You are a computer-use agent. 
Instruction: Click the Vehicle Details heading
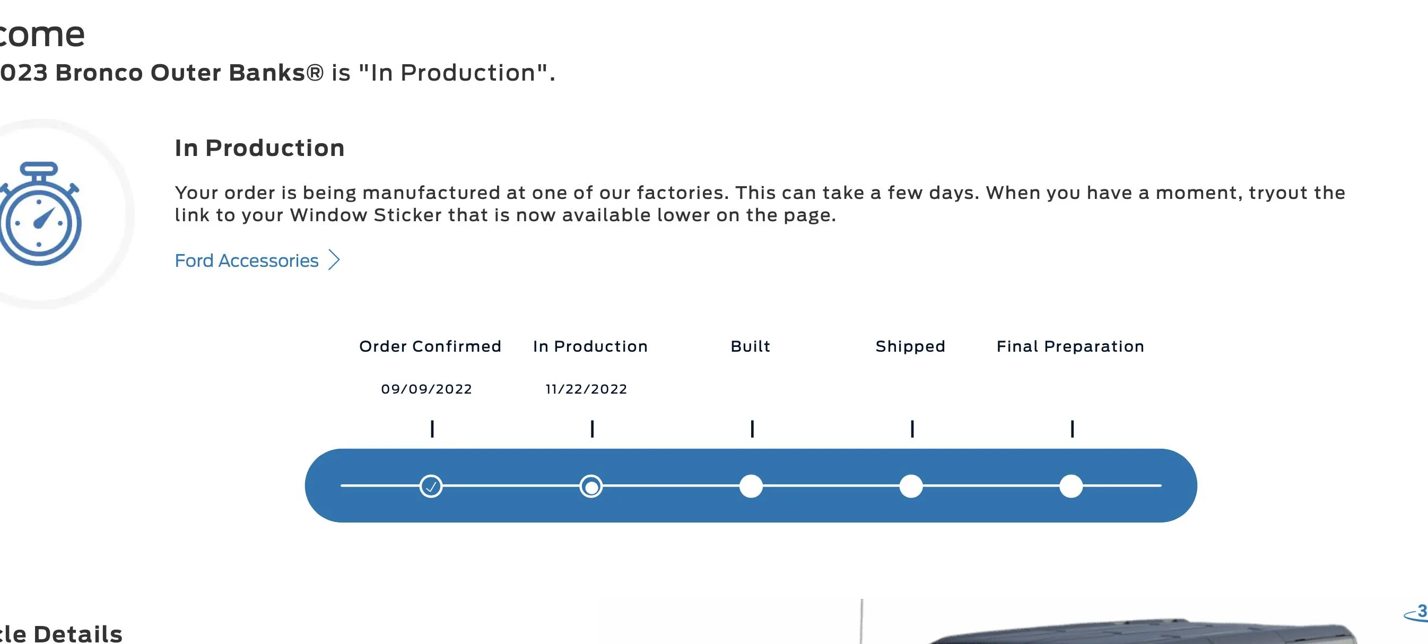tap(61, 633)
